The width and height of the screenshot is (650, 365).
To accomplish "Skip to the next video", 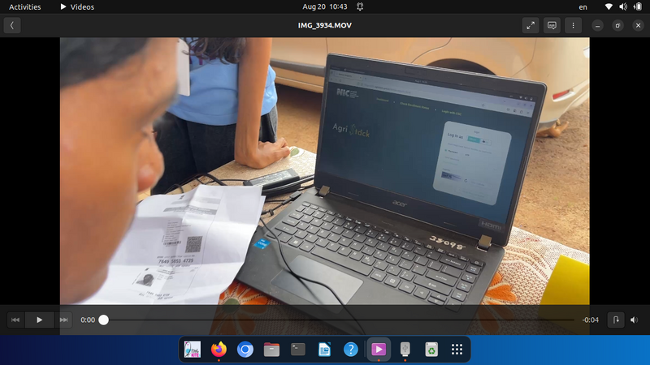I will point(64,320).
